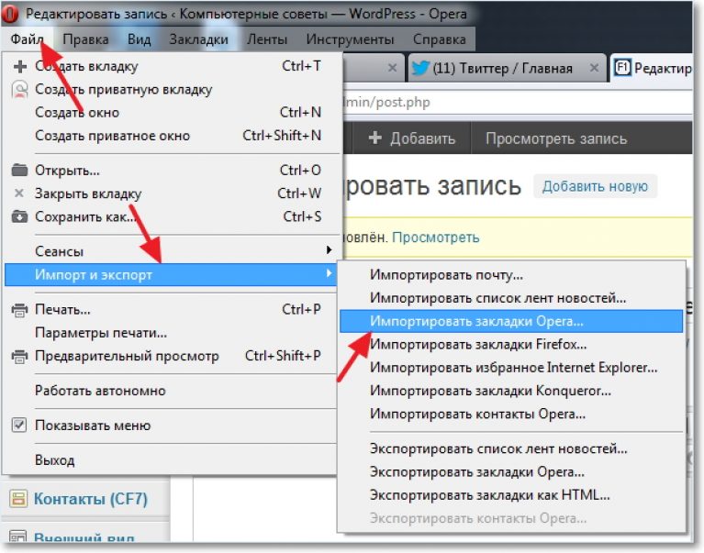The width and height of the screenshot is (704, 553).
Task: Follow the Просмотреть link in notice
Action: pos(435,238)
